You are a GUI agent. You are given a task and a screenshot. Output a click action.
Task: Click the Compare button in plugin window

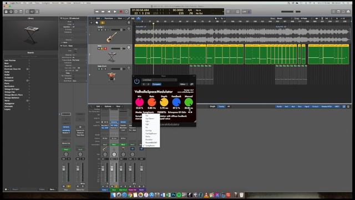pyautogui.click(x=156, y=84)
